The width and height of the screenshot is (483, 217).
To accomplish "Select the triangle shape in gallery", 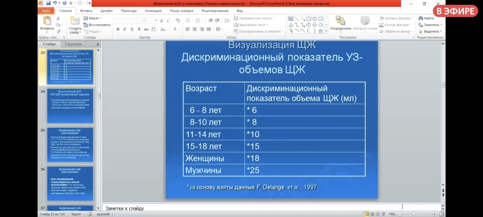I will (291, 25).
